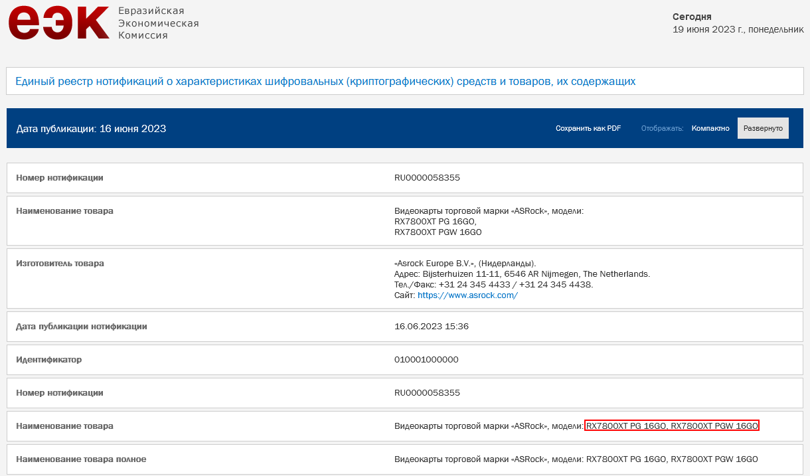Click the Bijsterhuizen 11-11 address line
810x476 pixels.
coord(523,274)
